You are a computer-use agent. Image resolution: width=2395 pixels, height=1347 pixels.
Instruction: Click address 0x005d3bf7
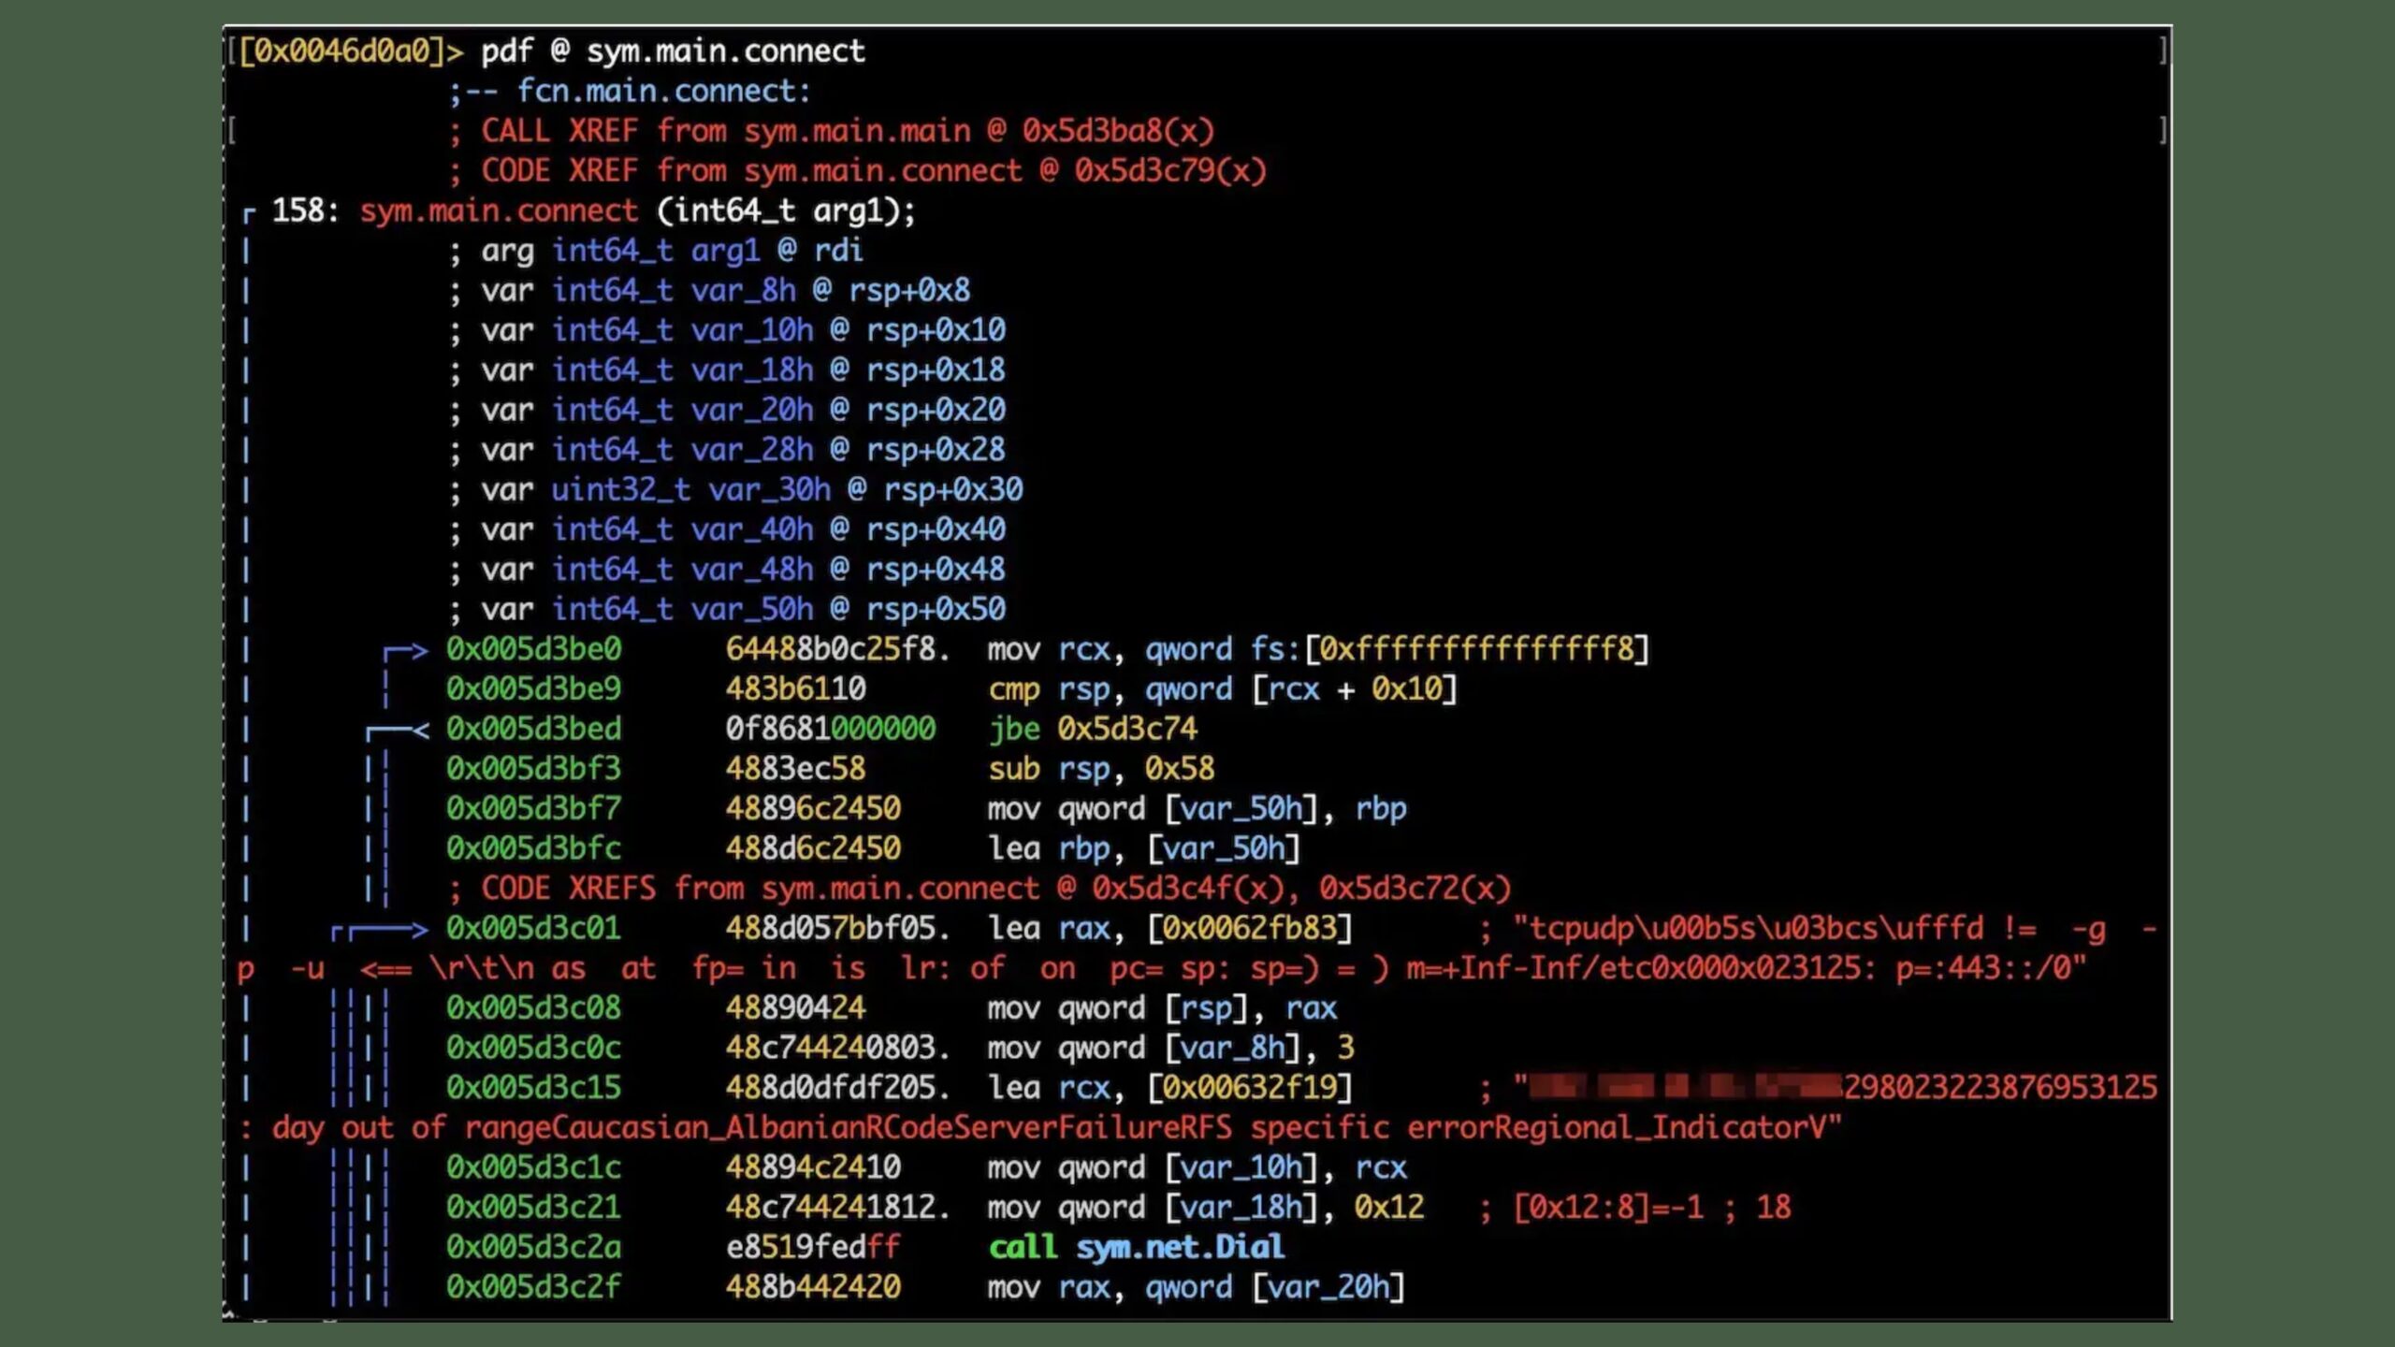(533, 809)
